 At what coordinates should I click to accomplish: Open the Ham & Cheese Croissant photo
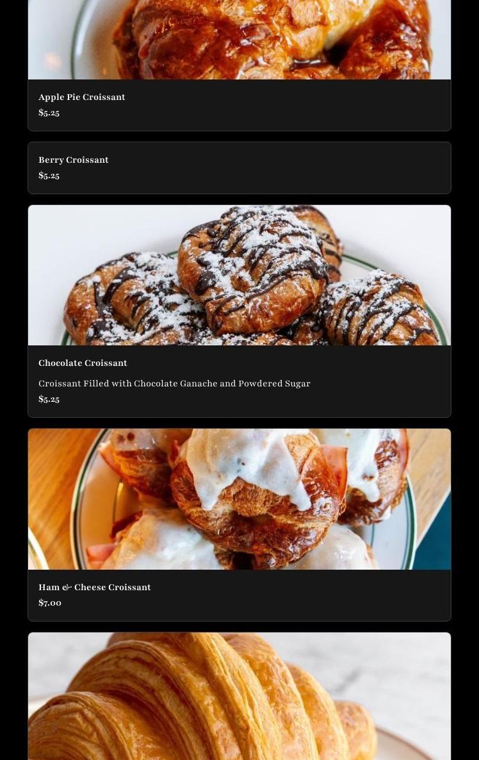(x=239, y=499)
